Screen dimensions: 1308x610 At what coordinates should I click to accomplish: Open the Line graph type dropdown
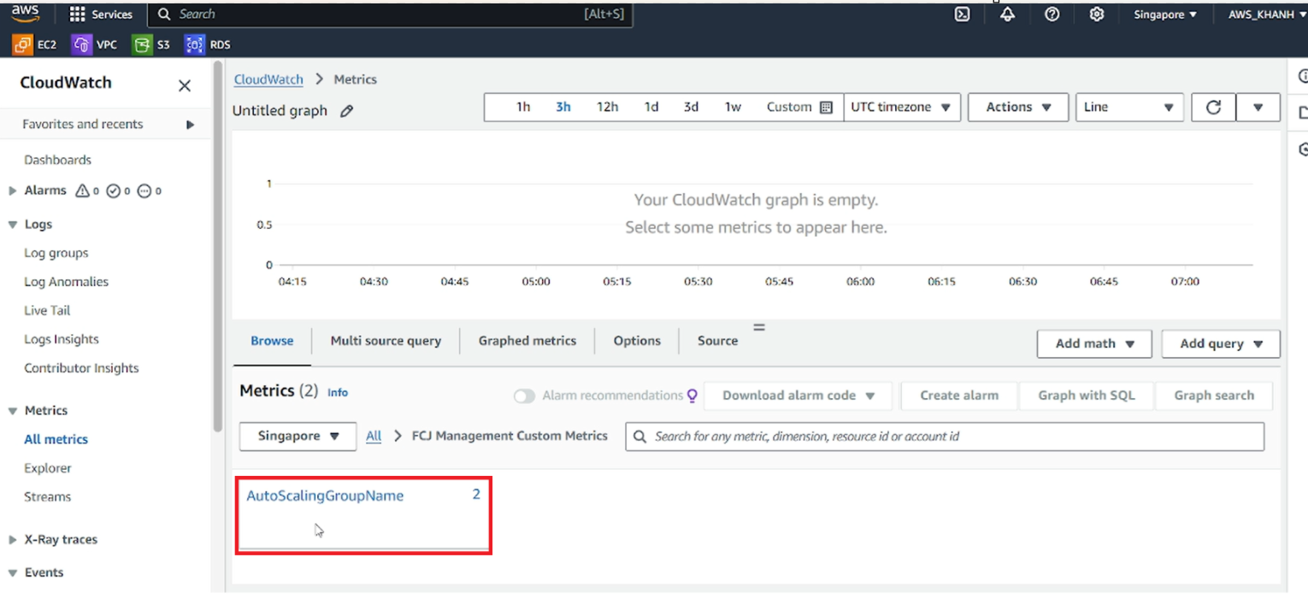1129,108
